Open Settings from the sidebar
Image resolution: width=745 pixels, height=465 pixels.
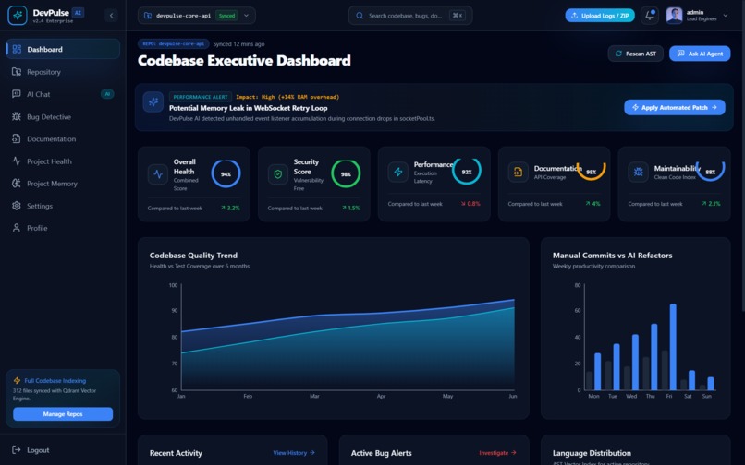pyautogui.click(x=63, y=206)
